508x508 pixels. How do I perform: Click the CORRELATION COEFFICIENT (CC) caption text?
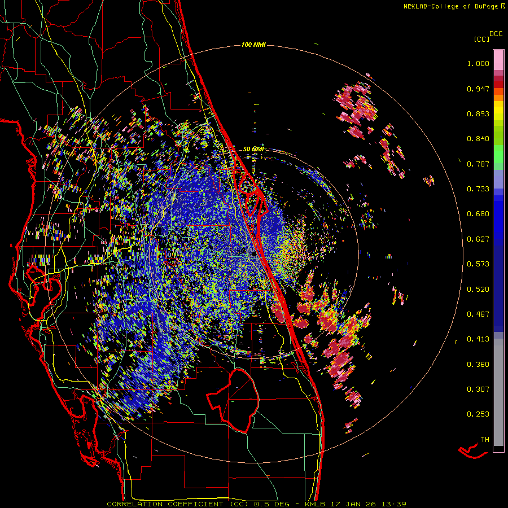coord(178,504)
